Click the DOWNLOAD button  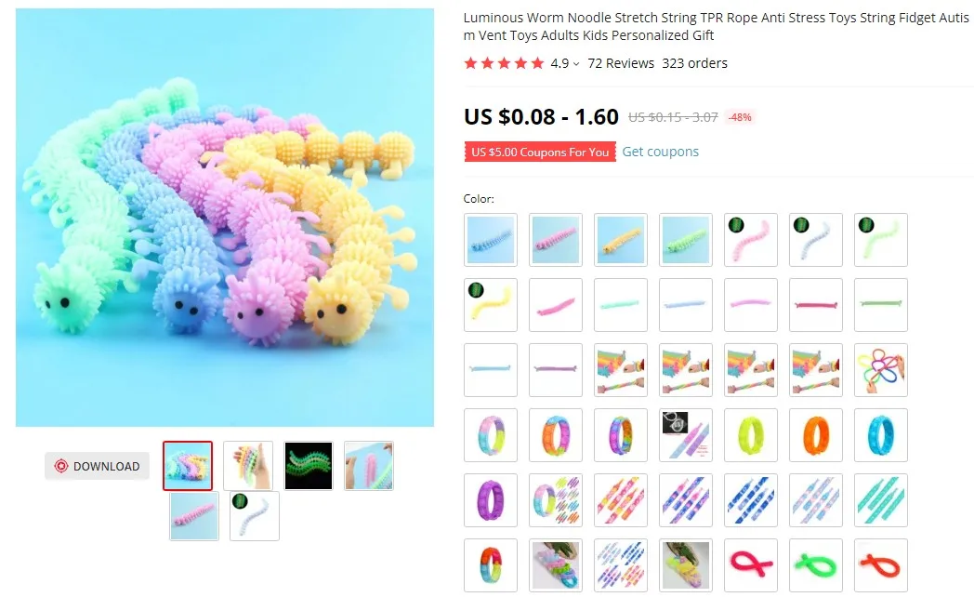(x=97, y=466)
